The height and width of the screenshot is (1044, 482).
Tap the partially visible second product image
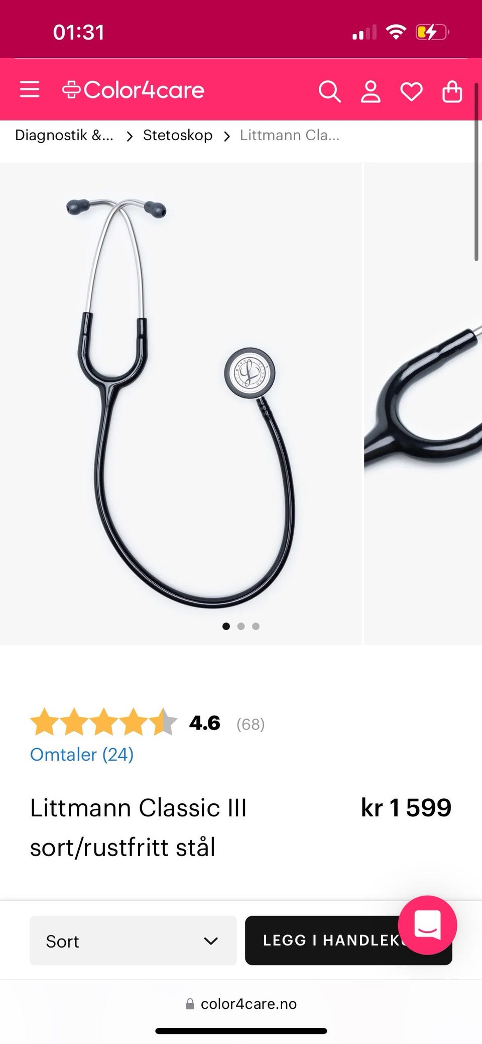[423, 403]
